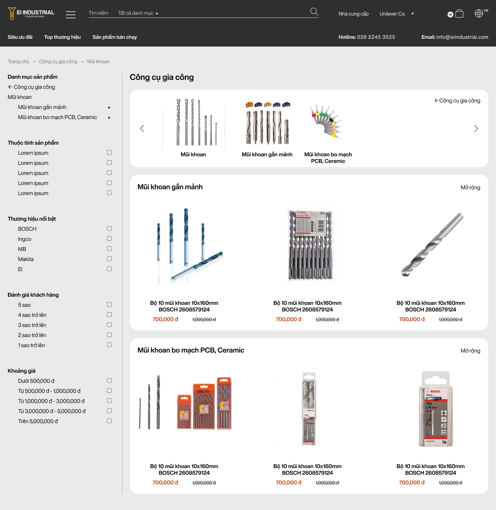Open the Unilever Co. supplier dropdown
496x510 pixels.
point(397,14)
